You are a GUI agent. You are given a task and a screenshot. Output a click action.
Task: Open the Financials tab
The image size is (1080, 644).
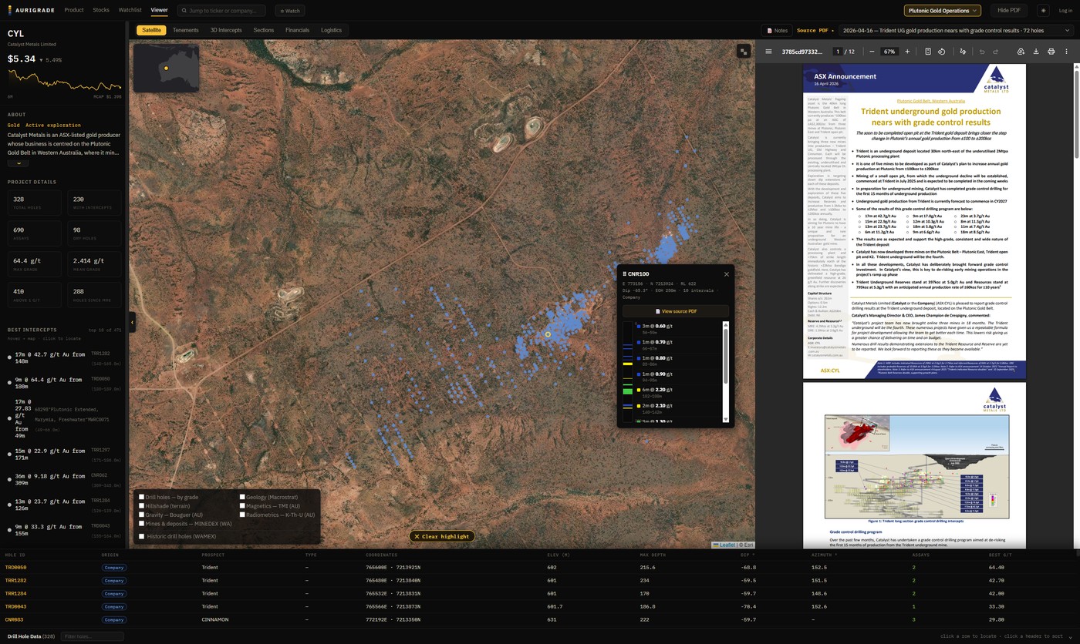pyautogui.click(x=297, y=30)
